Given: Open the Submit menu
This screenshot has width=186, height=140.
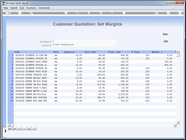Looking at the screenshot, I should pos(14,8).
